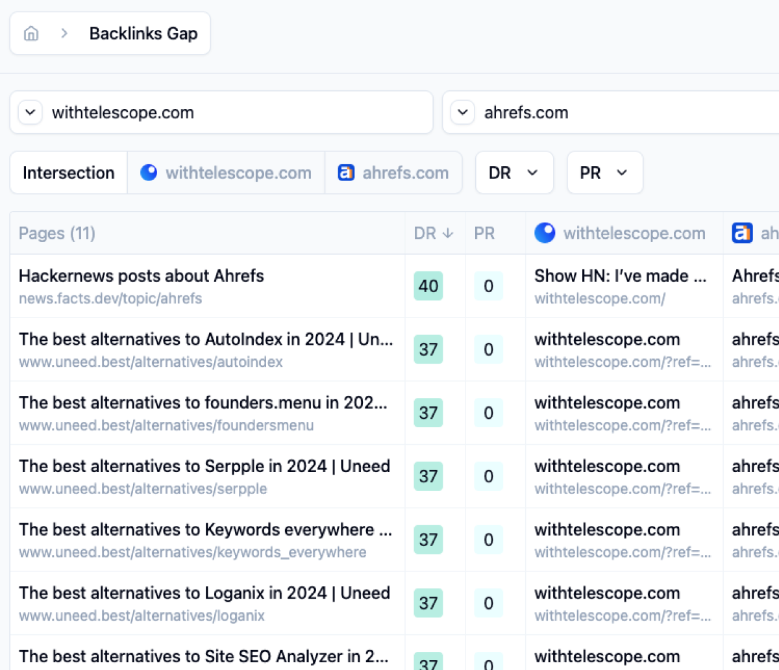The height and width of the screenshot is (670, 779).
Task: Click the blue withtelescope logo in tab
Action: (149, 173)
